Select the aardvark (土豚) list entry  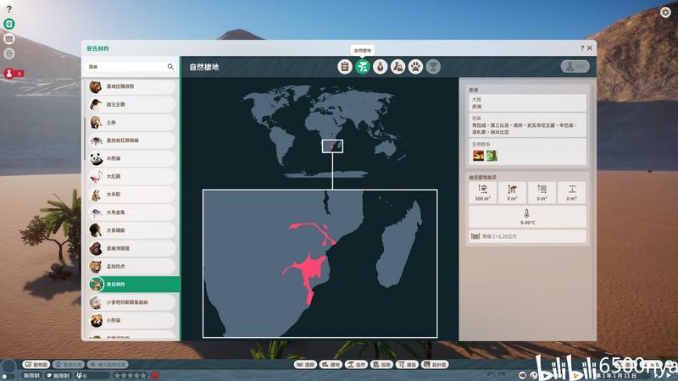point(132,123)
